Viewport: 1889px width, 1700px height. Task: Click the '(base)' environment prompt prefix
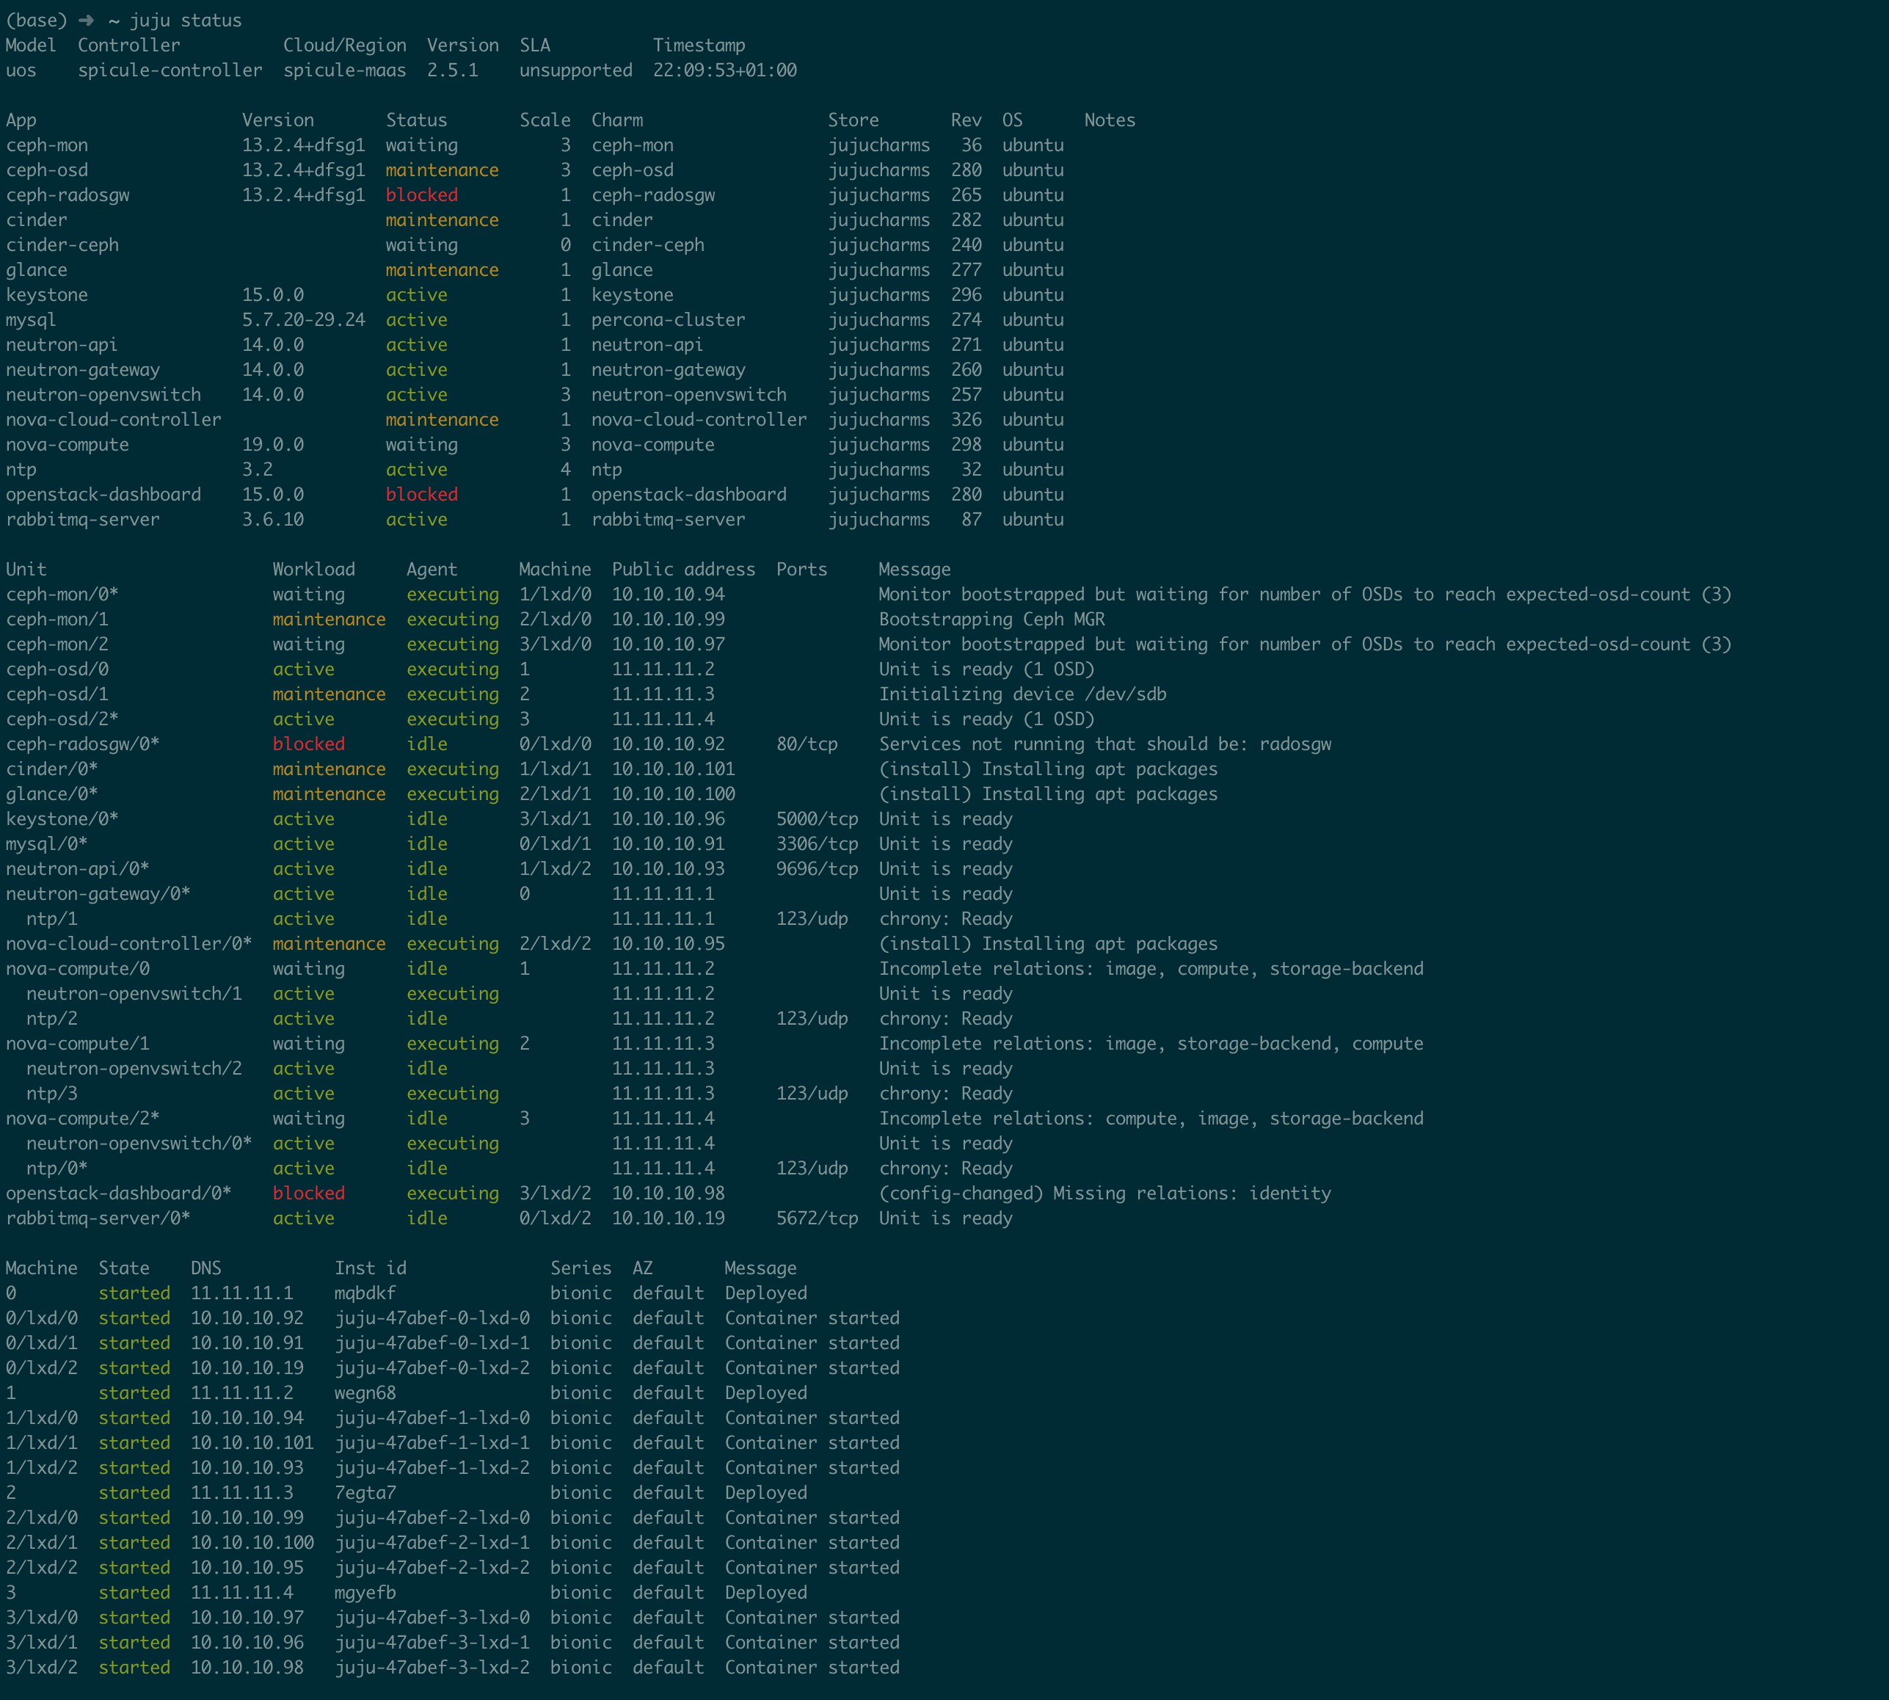pos(37,21)
